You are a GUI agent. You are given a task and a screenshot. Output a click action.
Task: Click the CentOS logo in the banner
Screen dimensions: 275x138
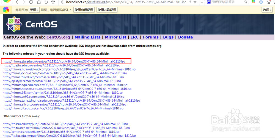32,24
